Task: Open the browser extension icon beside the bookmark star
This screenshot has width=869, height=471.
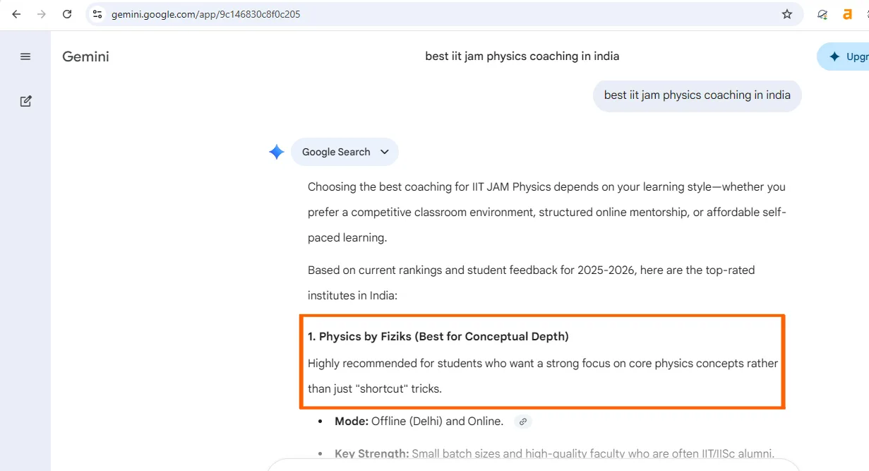Action: [x=822, y=14]
